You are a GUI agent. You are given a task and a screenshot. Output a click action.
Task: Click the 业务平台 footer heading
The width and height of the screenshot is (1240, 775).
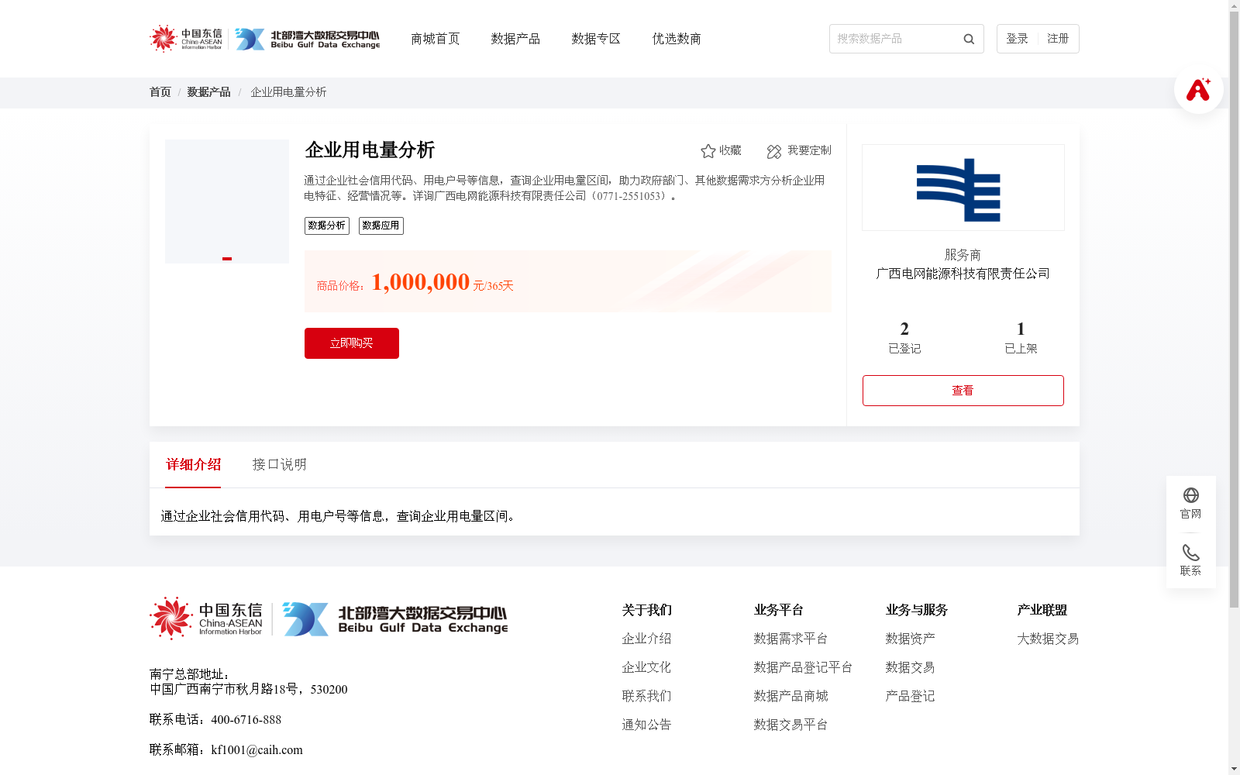click(x=779, y=610)
